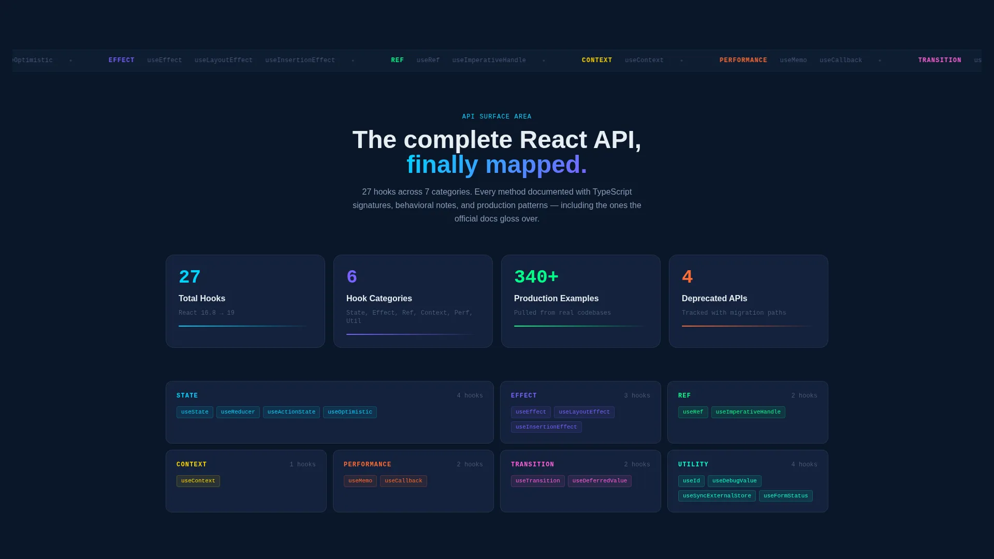
Task: Click 'Tracked with migration paths' caption
Action: pos(734,313)
